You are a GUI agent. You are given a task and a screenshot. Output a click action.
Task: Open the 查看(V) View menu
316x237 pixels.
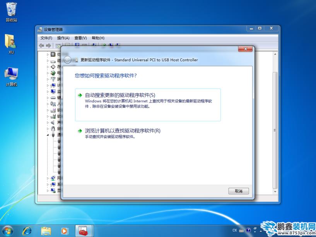point(80,38)
